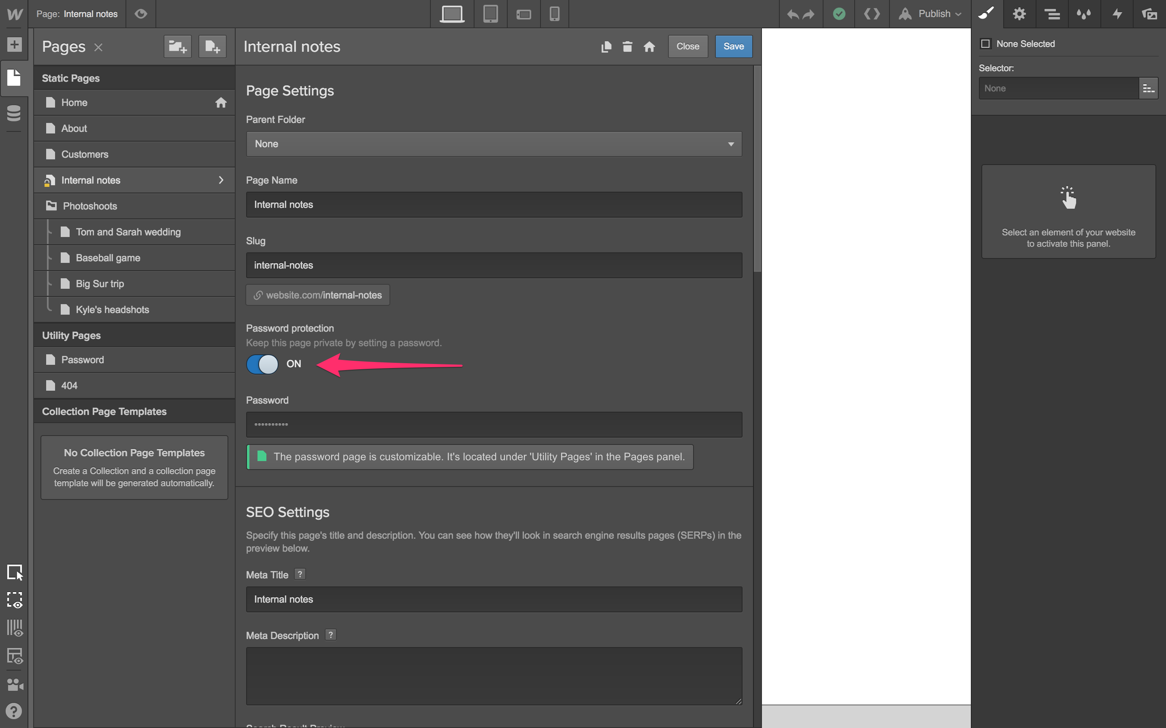Click the new page icon in Pages

coord(213,47)
